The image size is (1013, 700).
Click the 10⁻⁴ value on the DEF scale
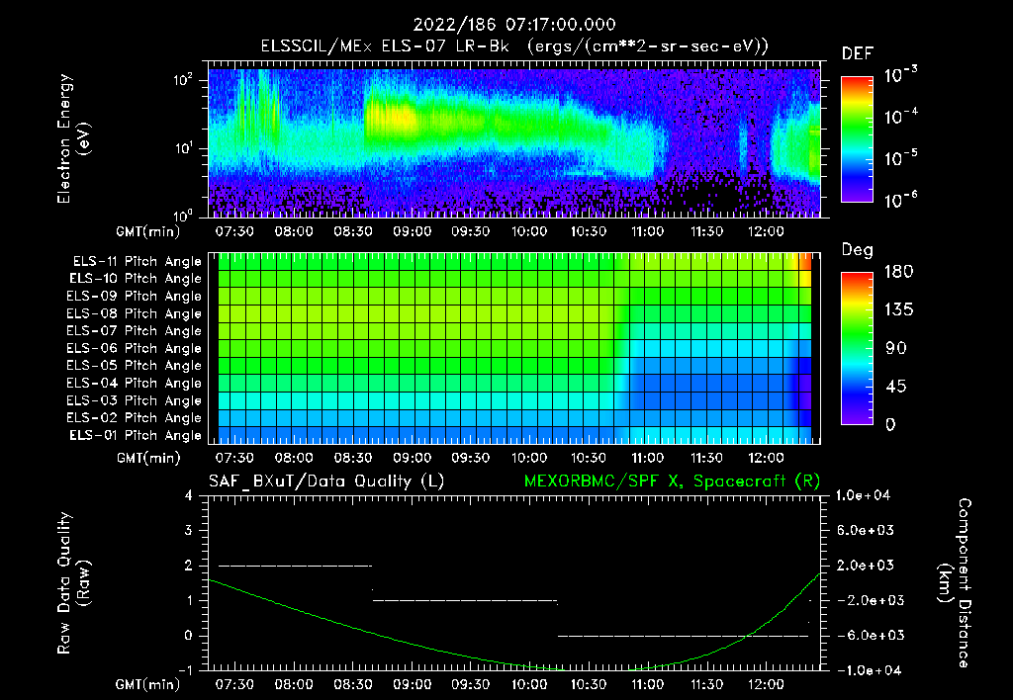901,117
